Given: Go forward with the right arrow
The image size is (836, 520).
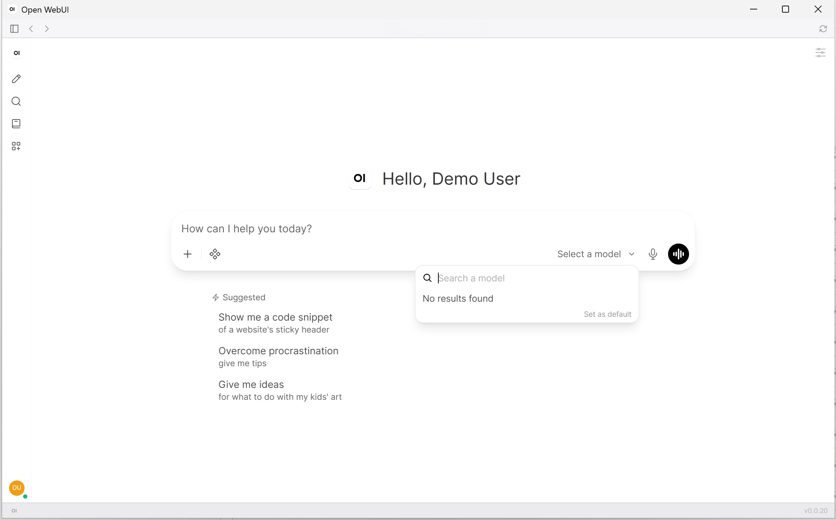Looking at the screenshot, I should tap(47, 29).
